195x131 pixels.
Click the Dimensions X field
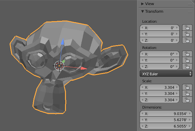166,113
